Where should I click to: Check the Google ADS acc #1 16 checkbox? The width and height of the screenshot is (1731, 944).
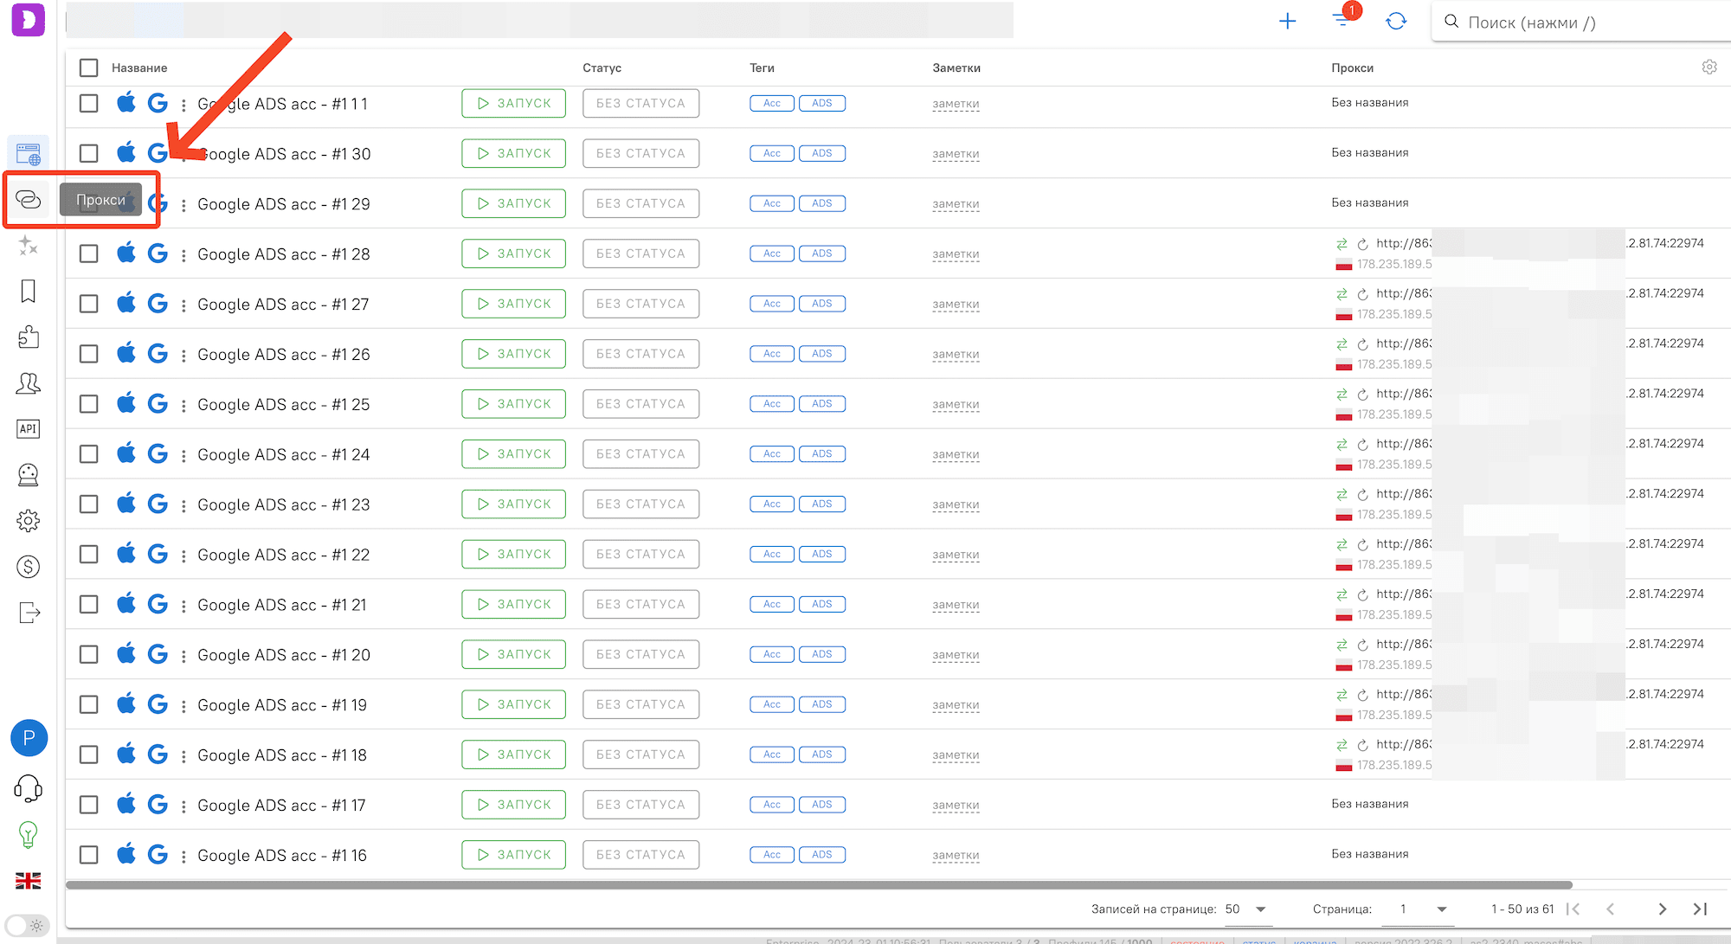coord(88,855)
